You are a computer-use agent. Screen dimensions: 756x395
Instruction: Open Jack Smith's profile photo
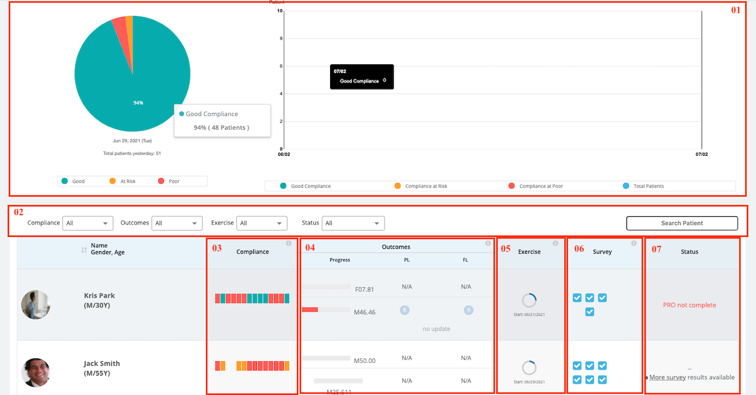(36, 372)
